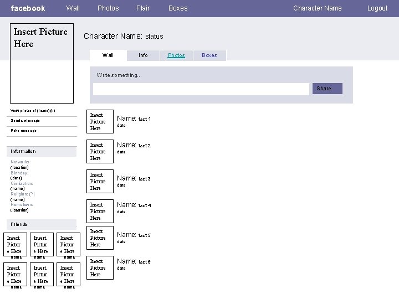
Task: Click the Name: fact 6 post text
Action: [x=134, y=261]
